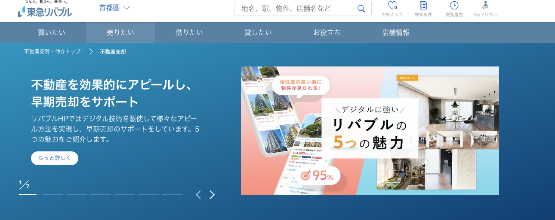Show next slide with right arrow
The height and width of the screenshot is (220, 555).
pyautogui.click(x=212, y=195)
